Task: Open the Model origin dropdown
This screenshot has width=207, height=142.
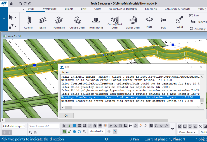Action: (14, 126)
